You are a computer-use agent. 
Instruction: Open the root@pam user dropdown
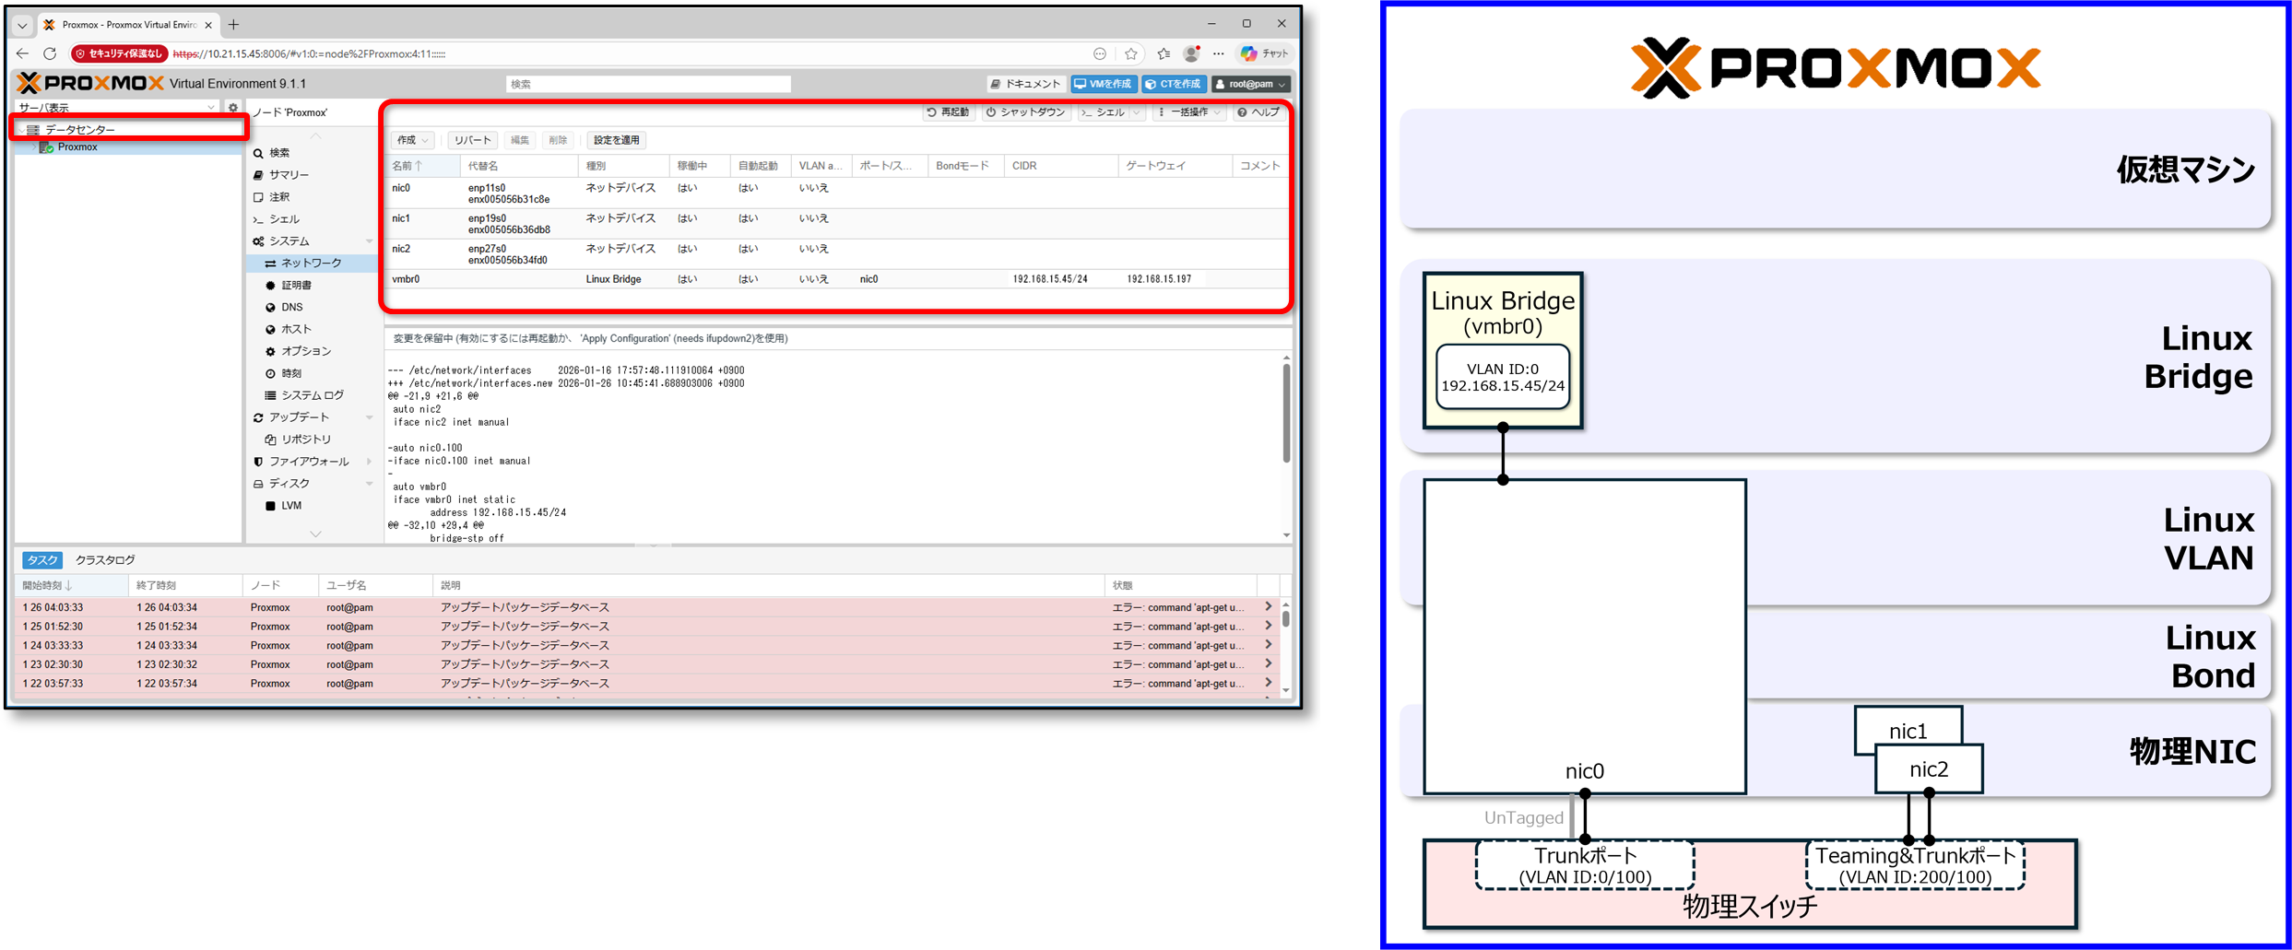click(1250, 84)
